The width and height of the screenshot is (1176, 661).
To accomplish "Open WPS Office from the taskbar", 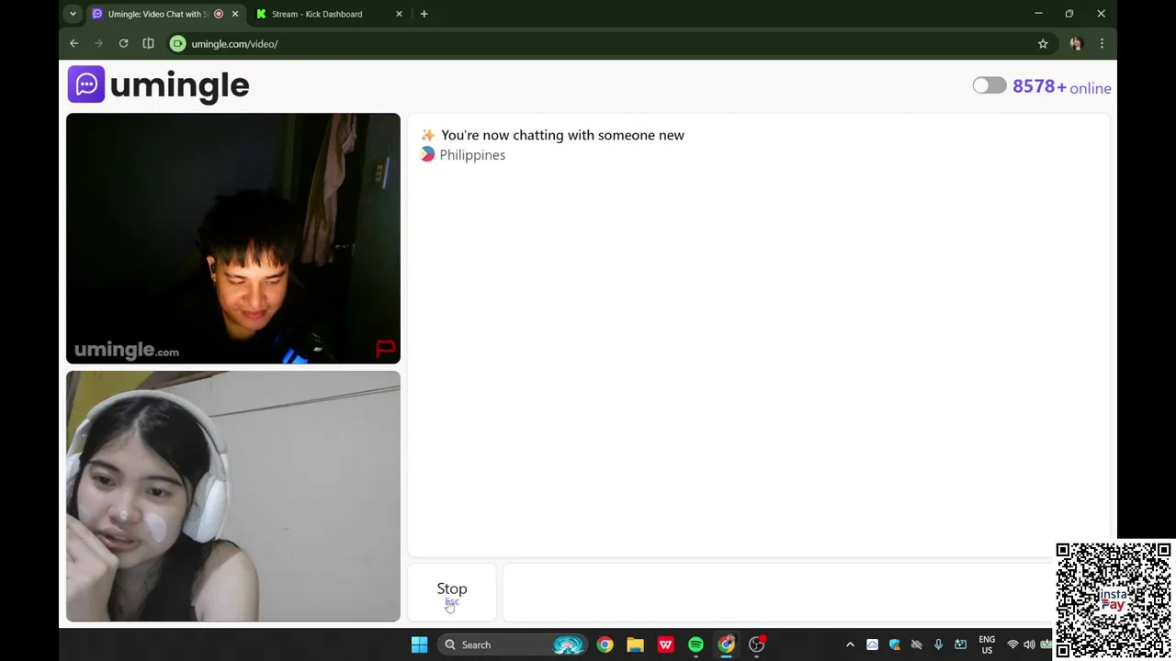I will pyautogui.click(x=665, y=644).
